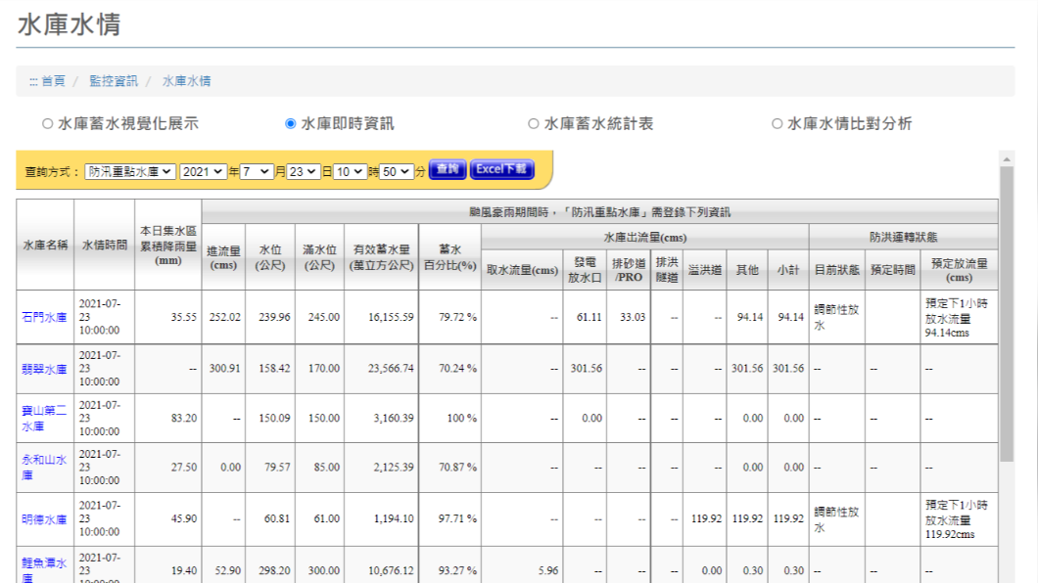Click 翡翠水庫 inflow 300.91 cell
The height and width of the screenshot is (583, 1038).
click(223, 369)
